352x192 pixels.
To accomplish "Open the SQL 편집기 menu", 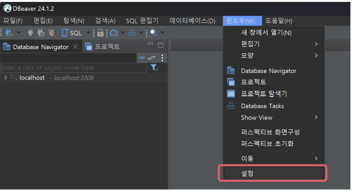I will (x=142, y=21).
